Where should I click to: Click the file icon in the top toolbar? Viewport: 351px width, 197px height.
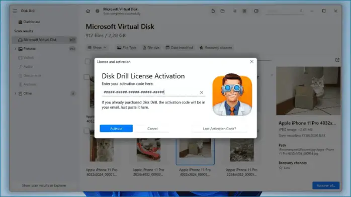tap(213, 11)
